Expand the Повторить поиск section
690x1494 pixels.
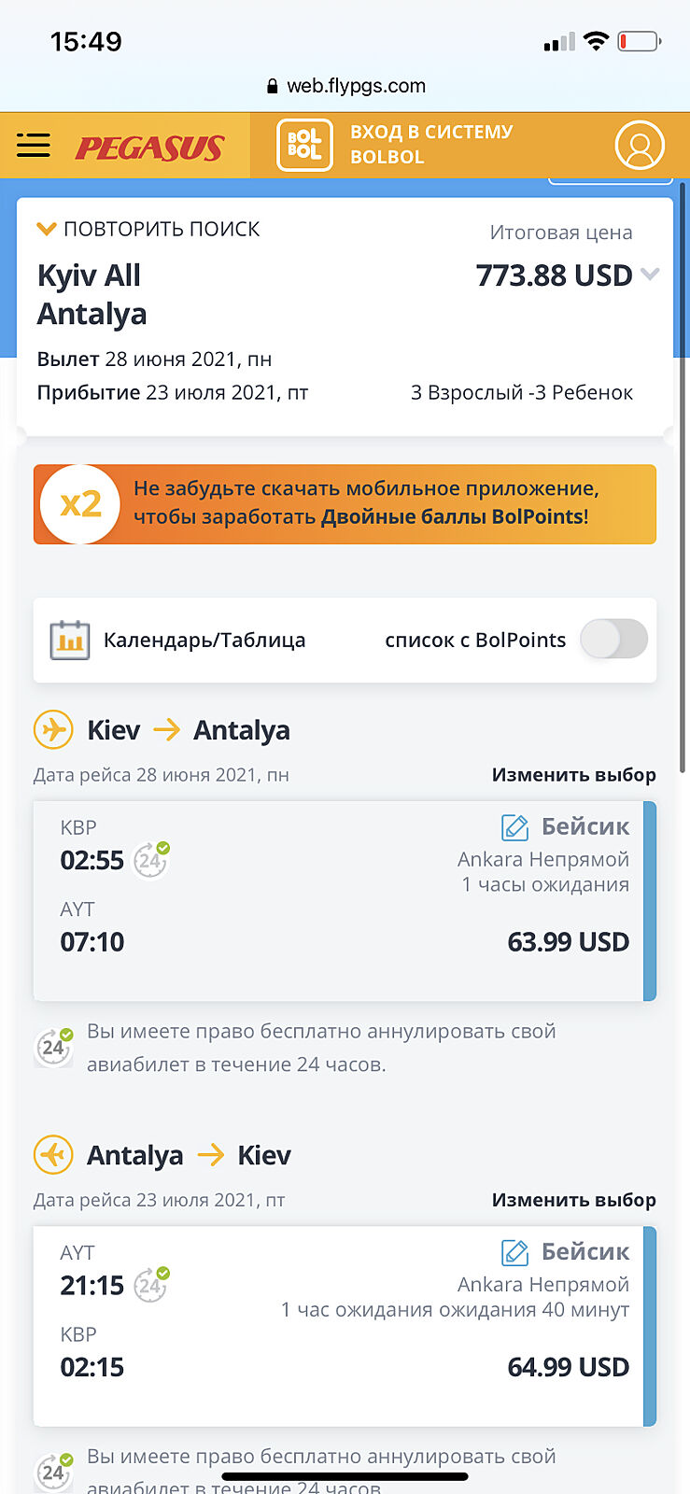[x=149, y=229]
